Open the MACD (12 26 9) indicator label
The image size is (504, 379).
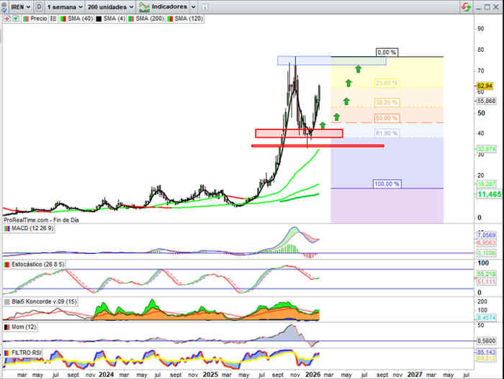click(x=33, y=228)
